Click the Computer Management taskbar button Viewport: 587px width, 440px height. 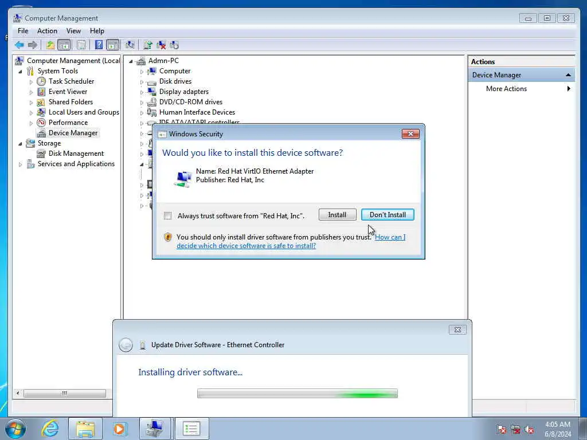155,429
